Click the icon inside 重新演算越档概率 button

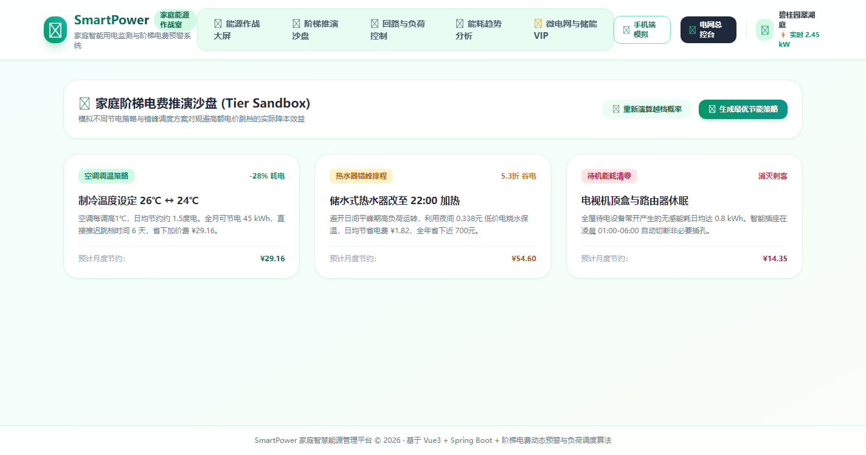pos(616,109)
